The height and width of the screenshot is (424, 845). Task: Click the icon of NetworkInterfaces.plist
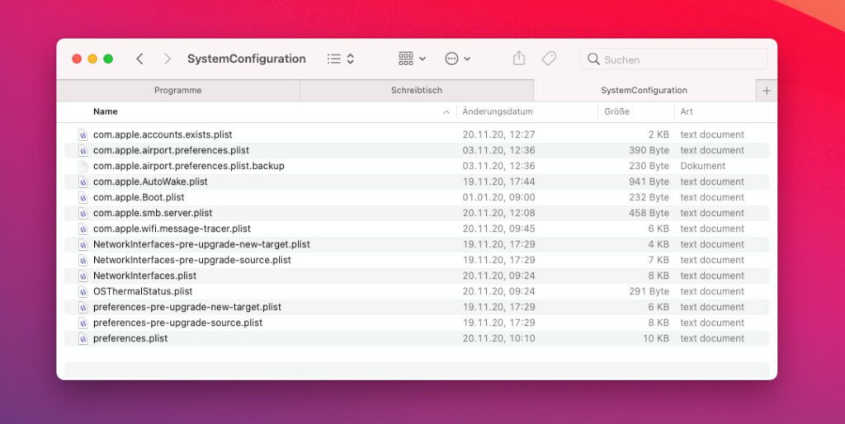click(83, 276)
